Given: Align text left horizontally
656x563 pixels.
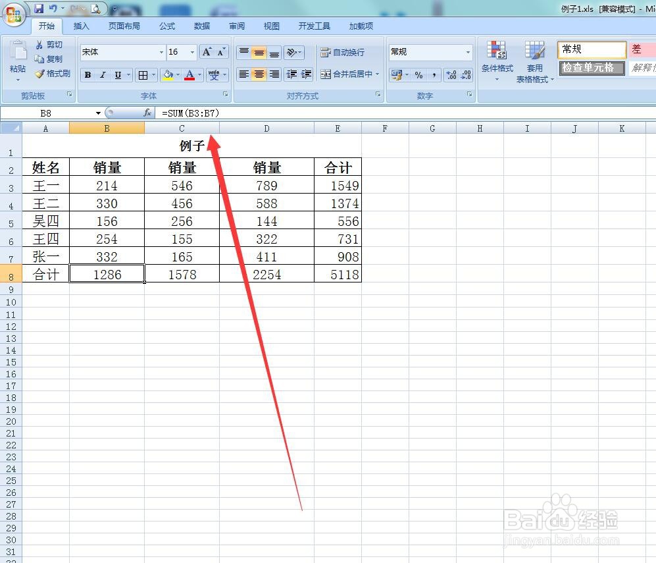Looking at the screenshot, I should 244,74.
